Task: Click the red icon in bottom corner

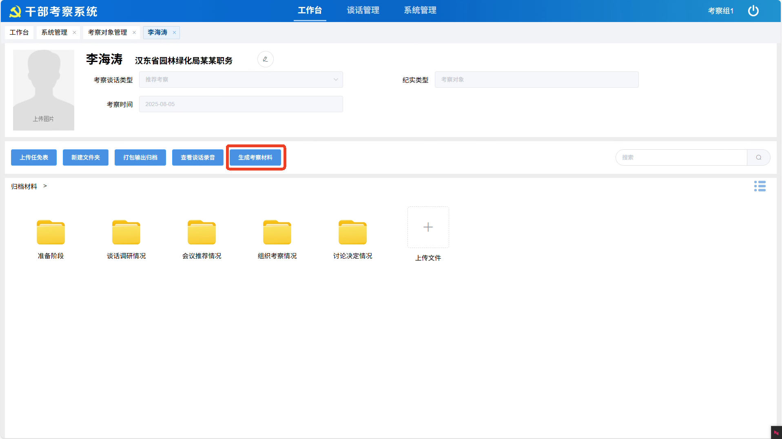Action: pos(776,432)
